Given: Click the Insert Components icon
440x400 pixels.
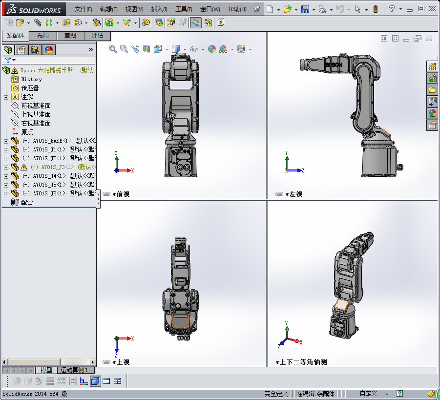Looking at the screenshot, I should 20,22.
